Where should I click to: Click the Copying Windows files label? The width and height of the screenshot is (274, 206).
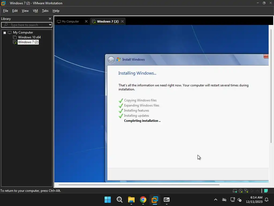pos(140,100)
